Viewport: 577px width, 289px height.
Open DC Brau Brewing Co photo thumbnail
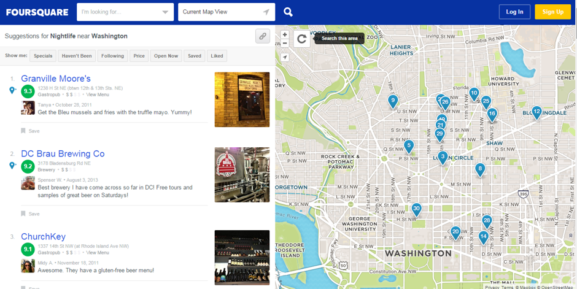[242, 175]
